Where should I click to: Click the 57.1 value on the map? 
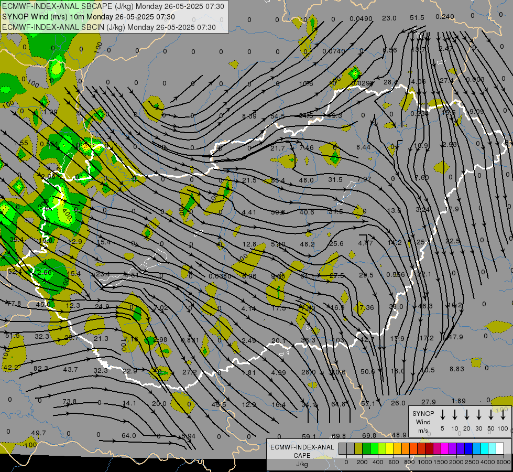pyautogui.click(x=368, y=404)
